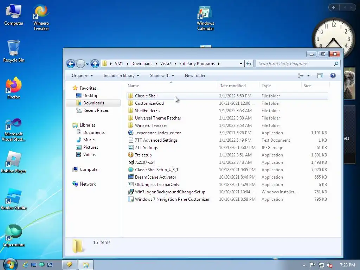The height and width of the screenshot is (270, 360).
Task: Select Windows 7 Navigation Pane Customizer
Action: point(227,199)
